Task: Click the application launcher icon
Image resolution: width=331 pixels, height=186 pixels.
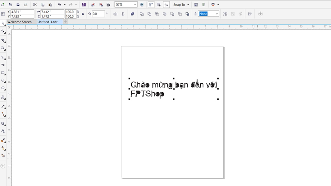Action: (213, 4)
